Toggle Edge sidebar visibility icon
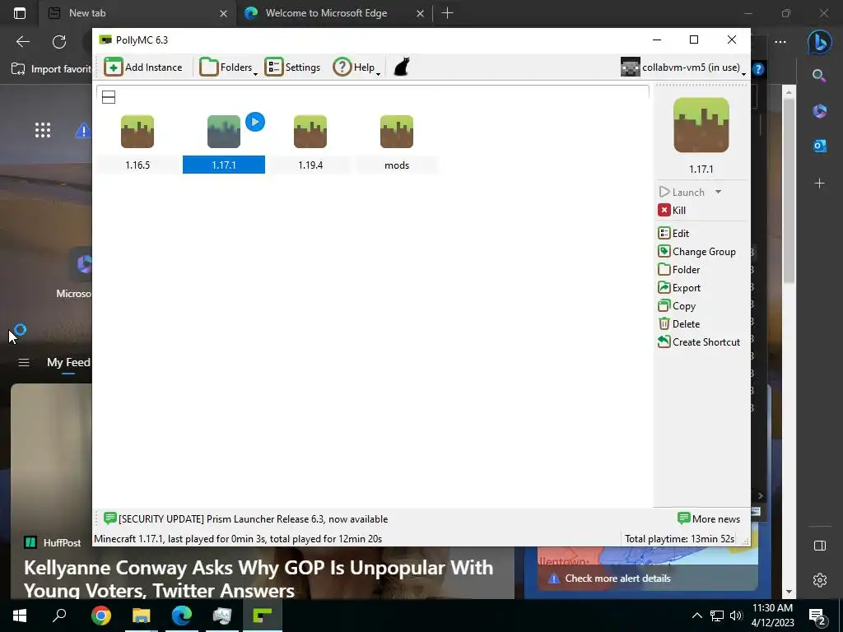Viewport: 843px width, 632px height. tap(819, 546)
